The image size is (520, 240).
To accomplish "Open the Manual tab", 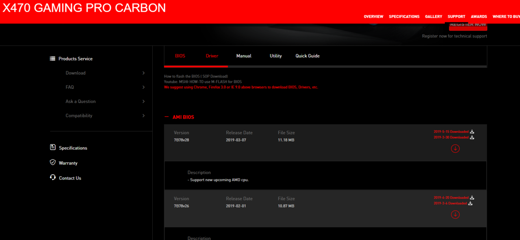I will [244, 56].
